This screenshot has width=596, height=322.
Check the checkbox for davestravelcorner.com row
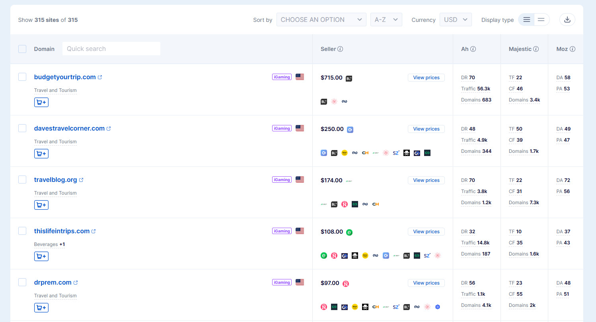click(22, 128)
